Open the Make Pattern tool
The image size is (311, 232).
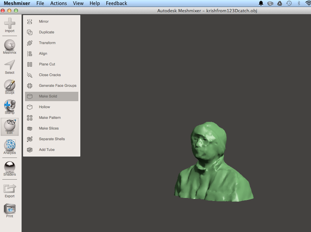[x=52, y=118]
